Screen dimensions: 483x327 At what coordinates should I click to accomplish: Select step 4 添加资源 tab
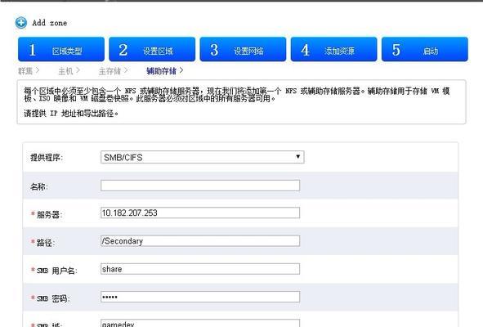[333, 50]
